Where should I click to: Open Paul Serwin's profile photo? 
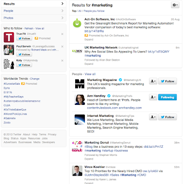point(9,50)
